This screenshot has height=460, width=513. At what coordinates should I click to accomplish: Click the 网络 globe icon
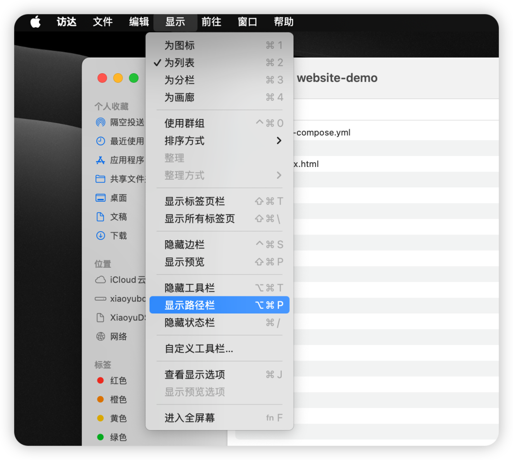pos(100,336)
